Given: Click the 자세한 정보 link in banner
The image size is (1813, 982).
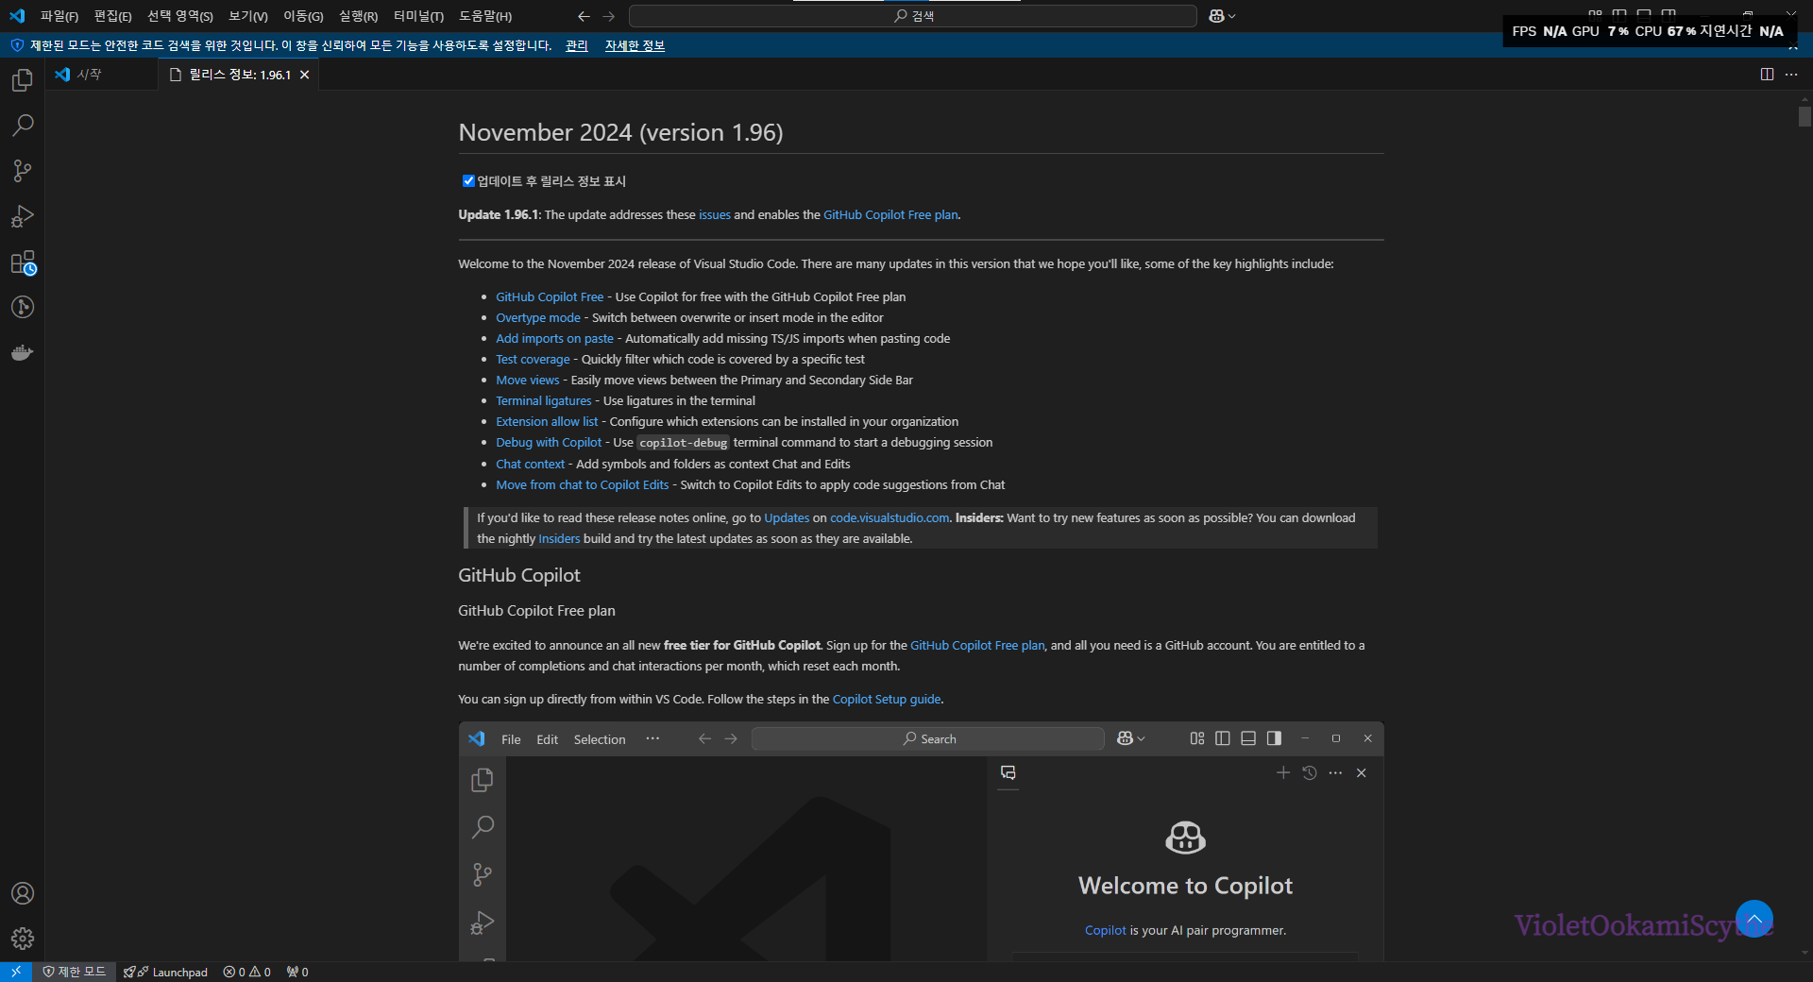Looking at the screenshot, I should point(635,45).
